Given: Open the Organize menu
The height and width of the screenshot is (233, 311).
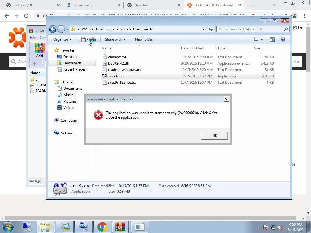Looking at the screenshot, I should (63, 39).
